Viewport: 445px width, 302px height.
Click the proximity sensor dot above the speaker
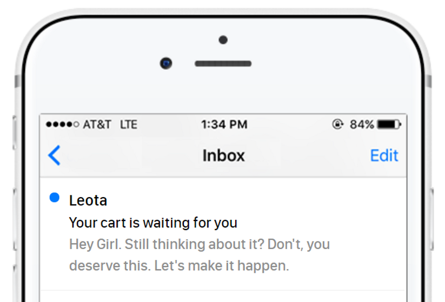[223, 40]
